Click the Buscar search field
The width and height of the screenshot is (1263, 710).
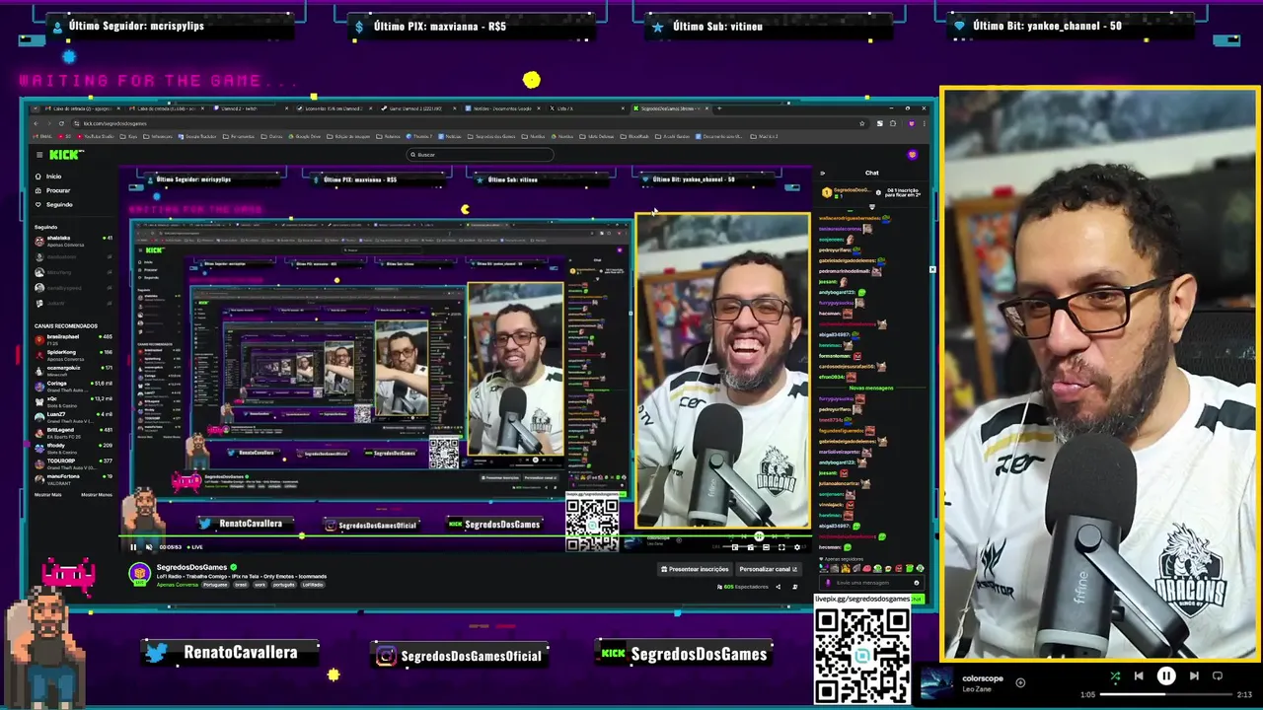coord(480,155)
